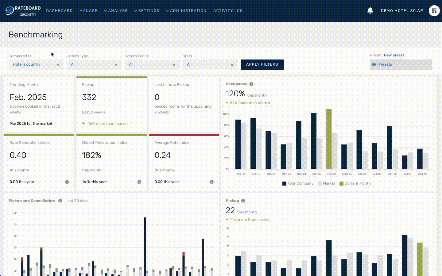
Task: Open the Hotel's Type dropdown
Action: pyautogui.click(x=94, y=64)
